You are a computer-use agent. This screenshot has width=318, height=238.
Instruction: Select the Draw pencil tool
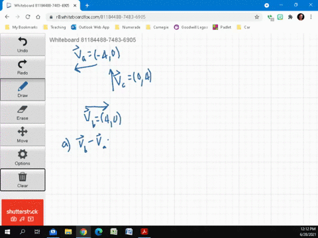23,90
